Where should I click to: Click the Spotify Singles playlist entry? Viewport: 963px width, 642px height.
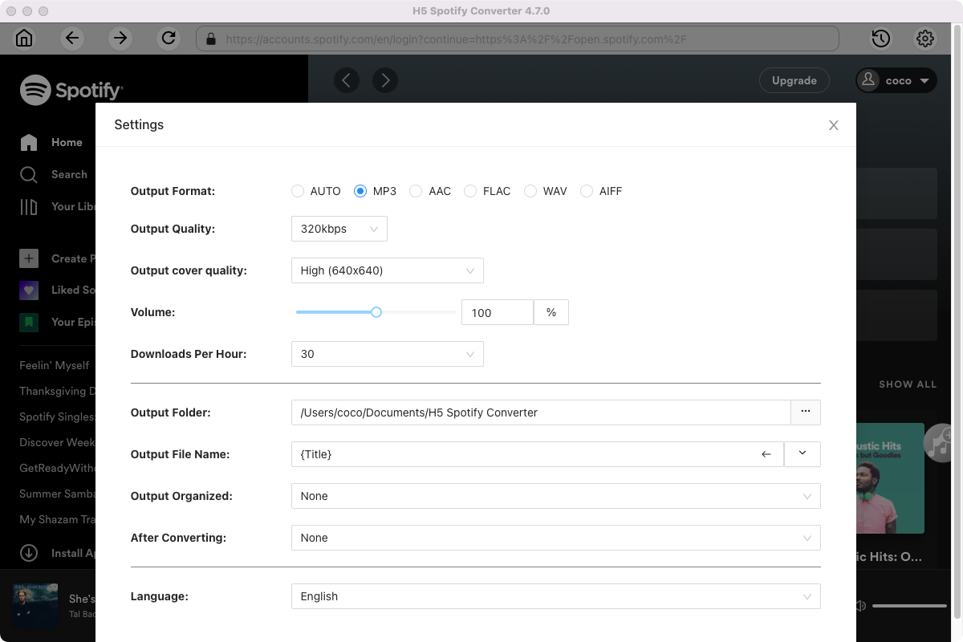(57, 416)
